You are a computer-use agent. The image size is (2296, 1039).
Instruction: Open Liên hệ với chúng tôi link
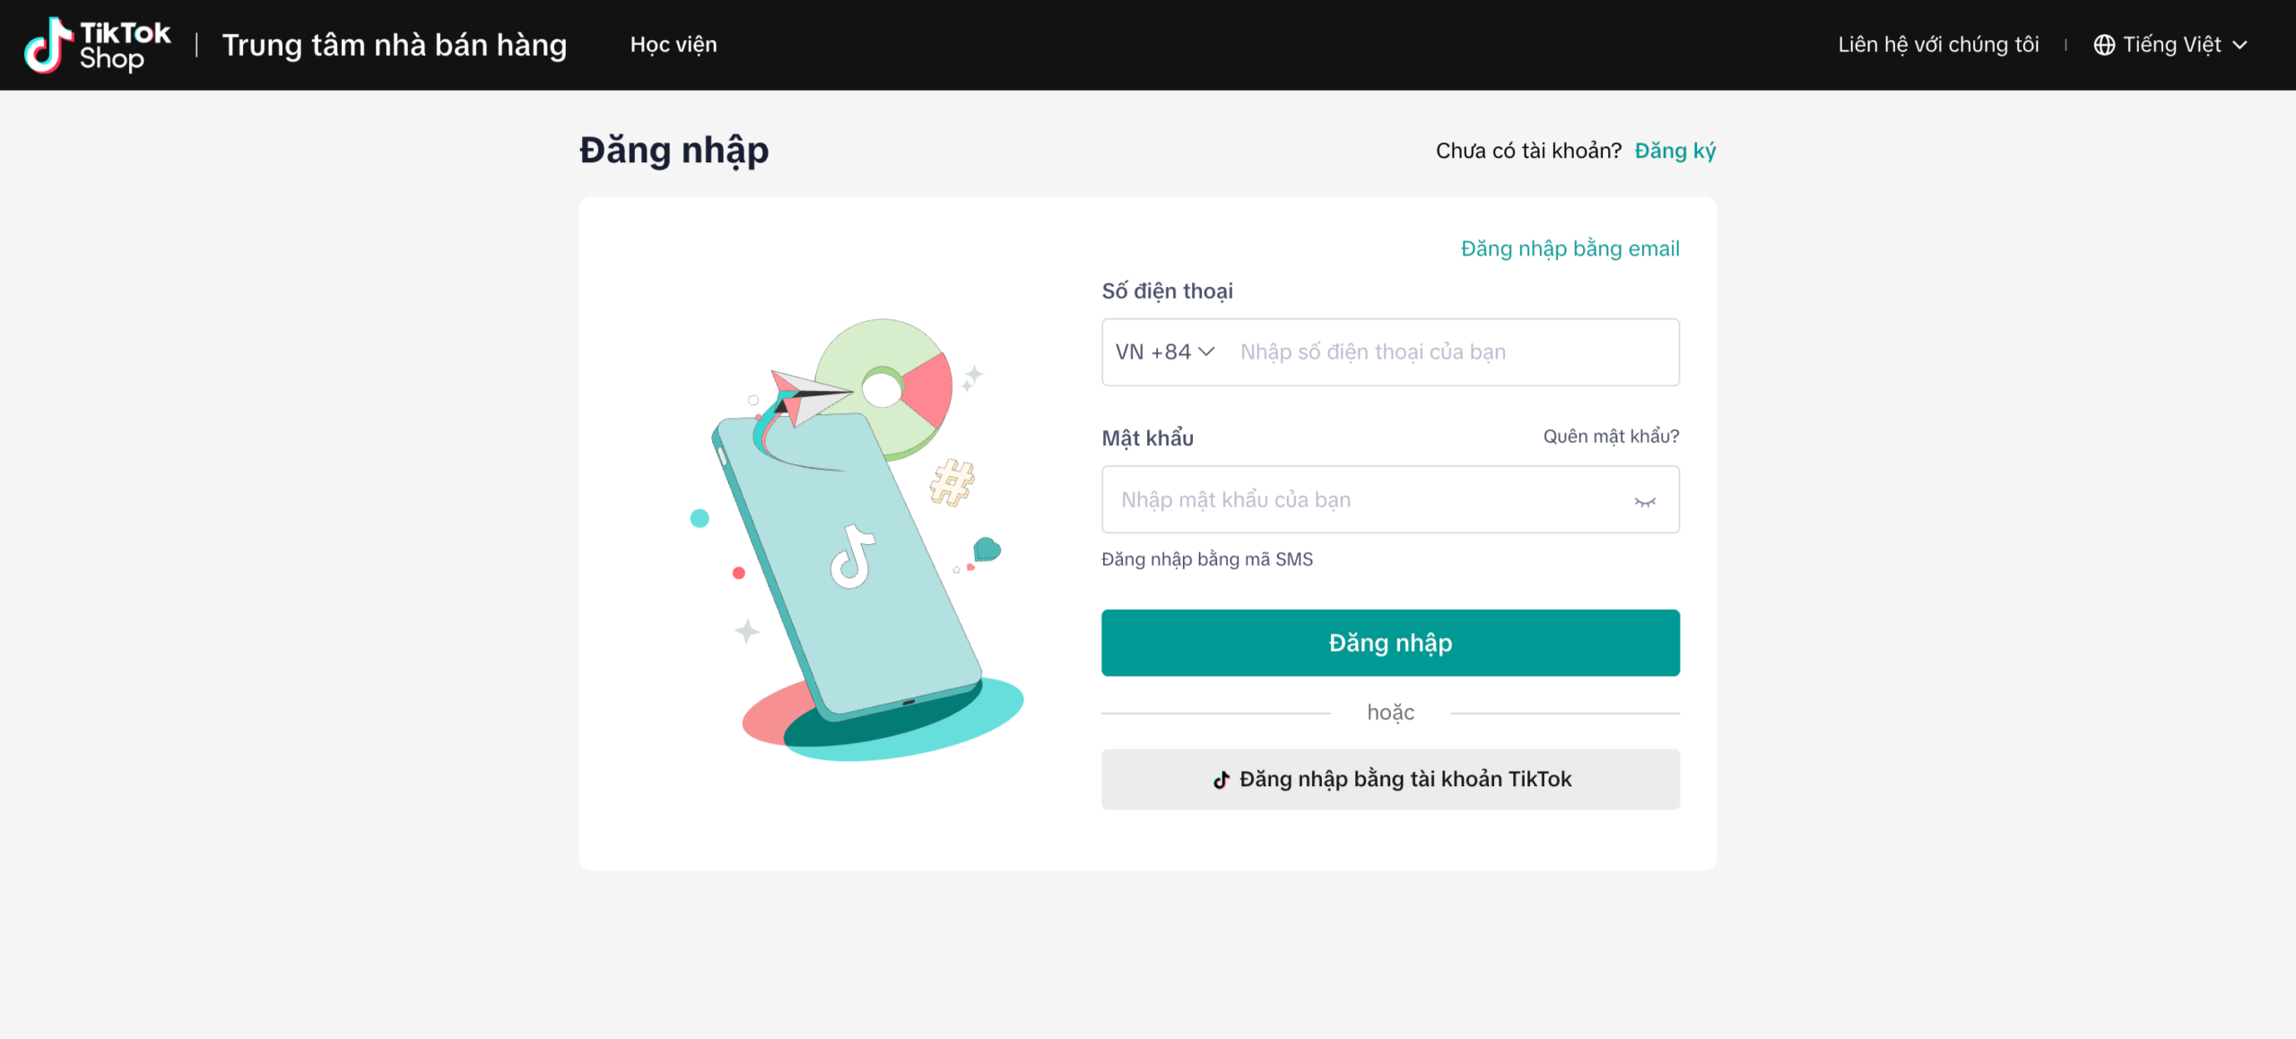click(x=1938, y=45)
